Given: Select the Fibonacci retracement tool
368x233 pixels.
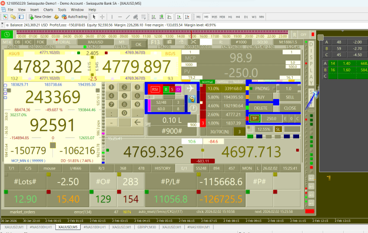Looking at the screenshot, I should pyautogui.click(x=144, y=17).
